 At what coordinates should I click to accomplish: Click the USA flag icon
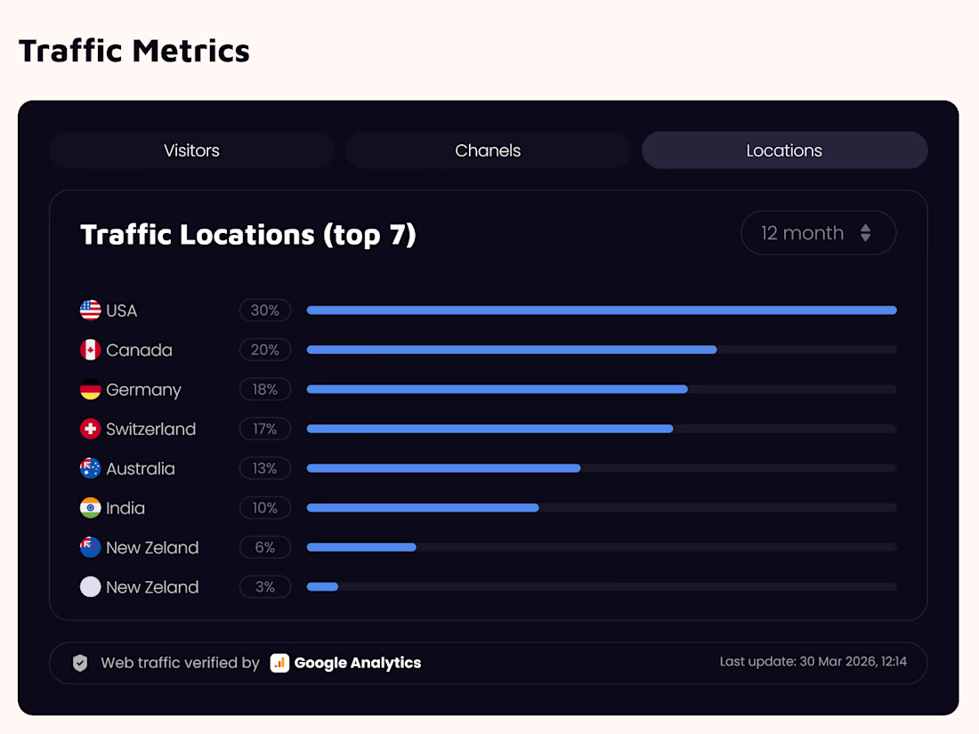[x=91, y=311]
